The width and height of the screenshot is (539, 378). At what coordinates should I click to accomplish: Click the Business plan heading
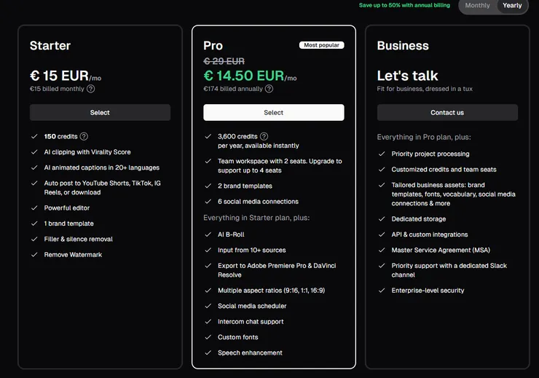coord(403,46)
